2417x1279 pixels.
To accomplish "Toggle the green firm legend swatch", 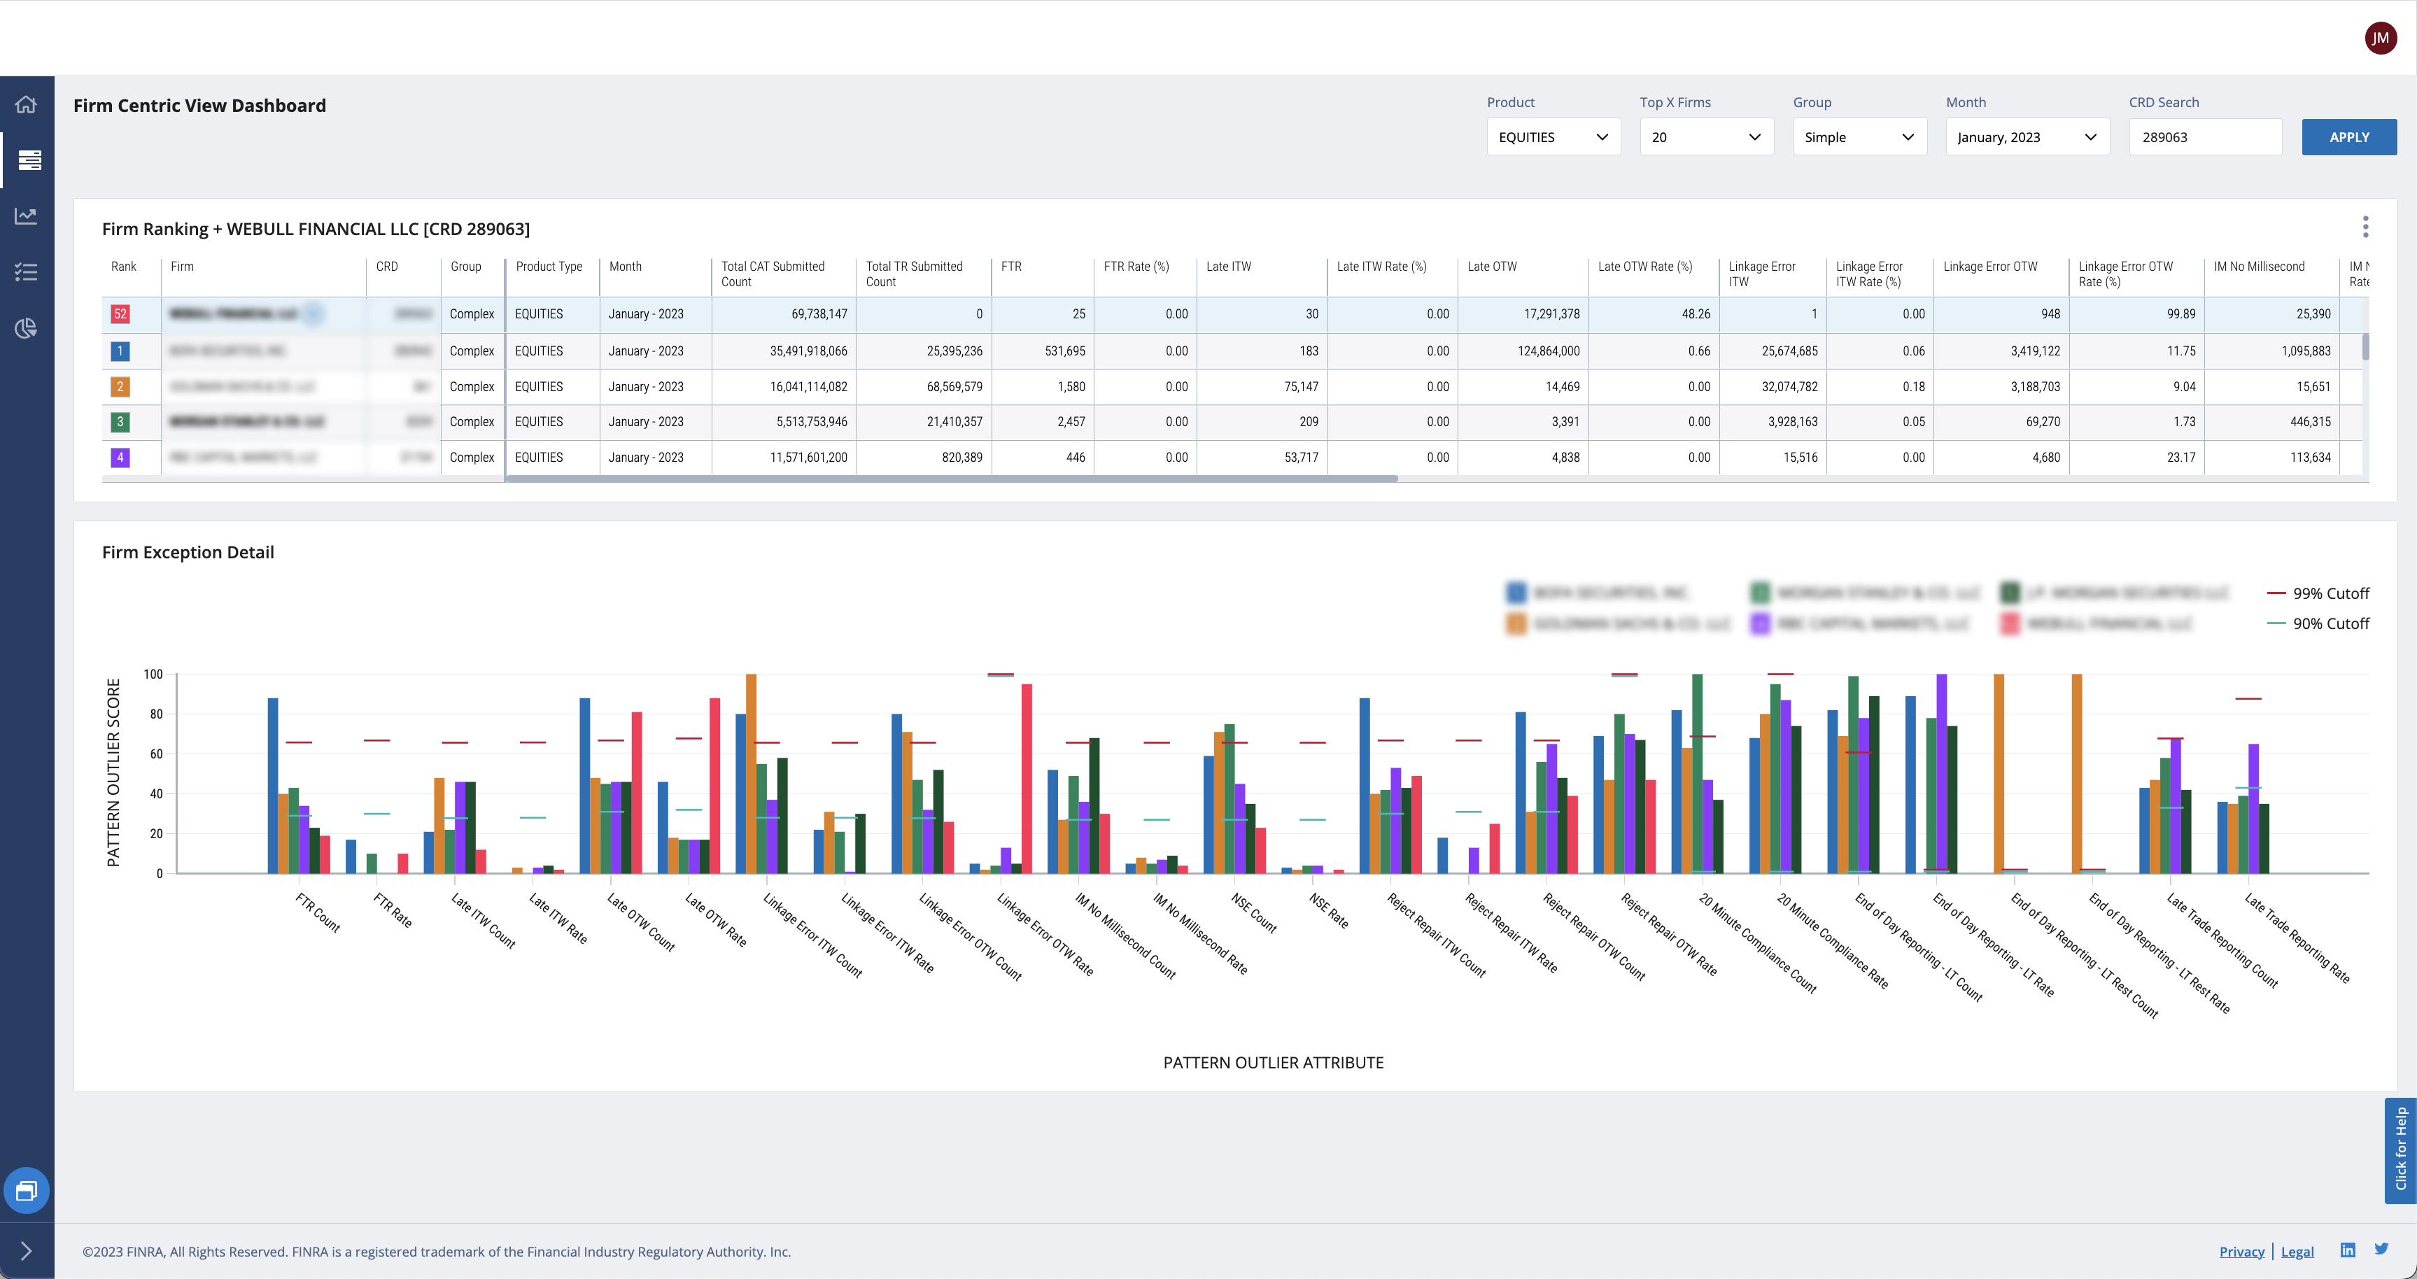I will coord(1760,593).
